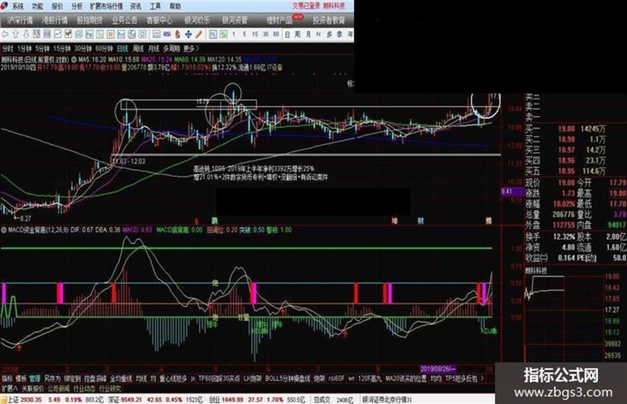Open the 系统 menu
The height and width of the screenshot is (404, 627).
pyautogui.click(x=17, y=6)
